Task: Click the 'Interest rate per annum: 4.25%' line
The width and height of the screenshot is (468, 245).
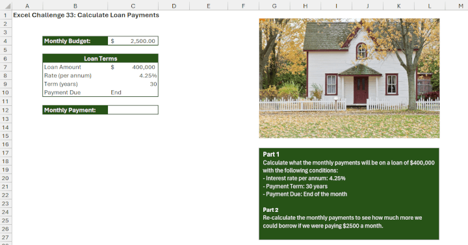Action: pyautogui.click(x=304, y=178)
